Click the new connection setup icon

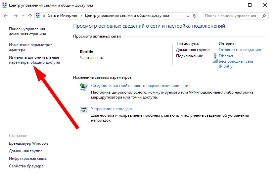tap(84, 87)
